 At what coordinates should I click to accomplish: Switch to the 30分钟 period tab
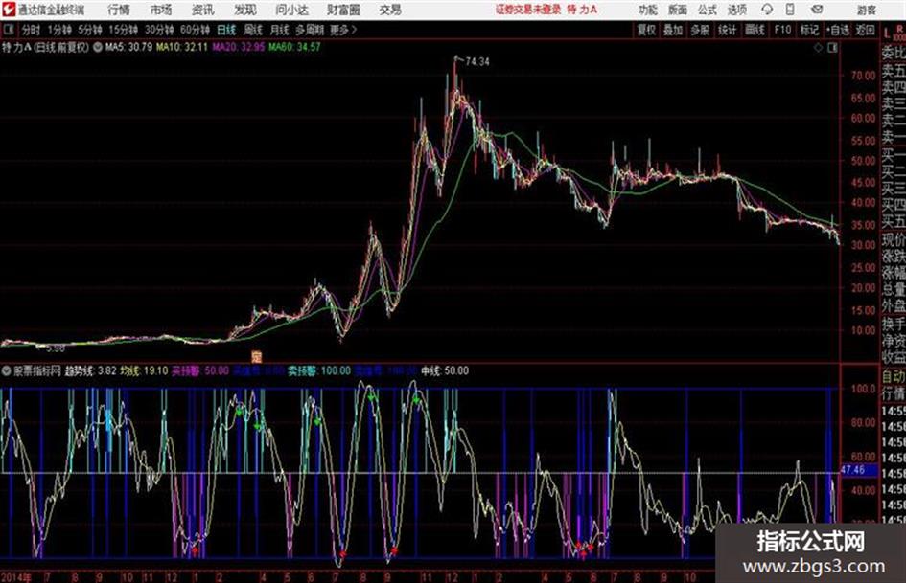(159, 30)
